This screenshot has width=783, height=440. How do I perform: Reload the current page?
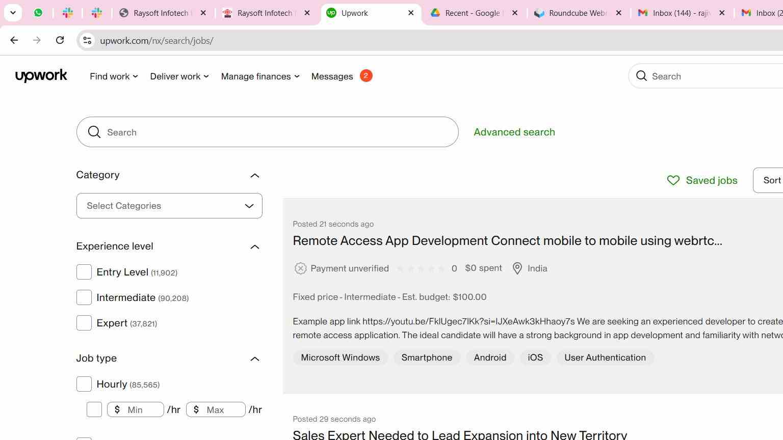point(60,40)
